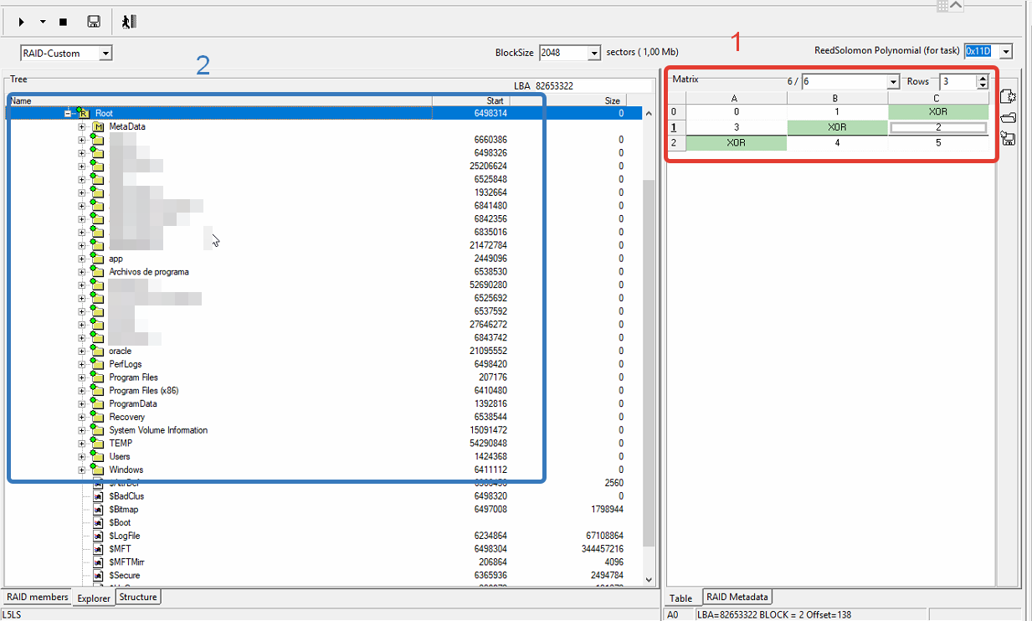Expand the Users folder node
Viewport: 1032px width, 621px height.
tap(82, 457)
